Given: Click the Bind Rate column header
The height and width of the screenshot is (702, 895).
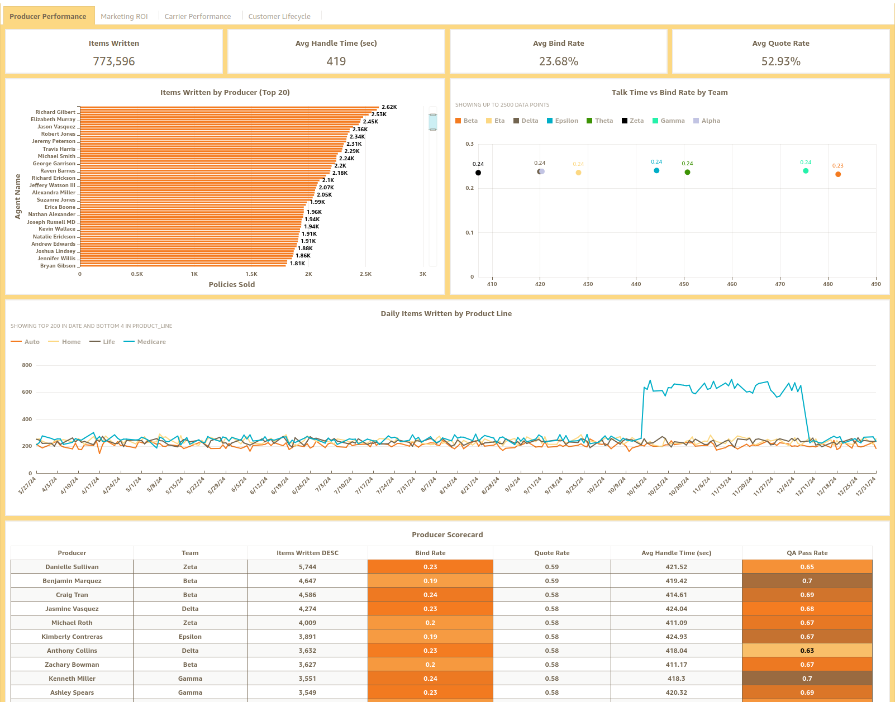Looking at the screenshot, I should pos(430,553).
